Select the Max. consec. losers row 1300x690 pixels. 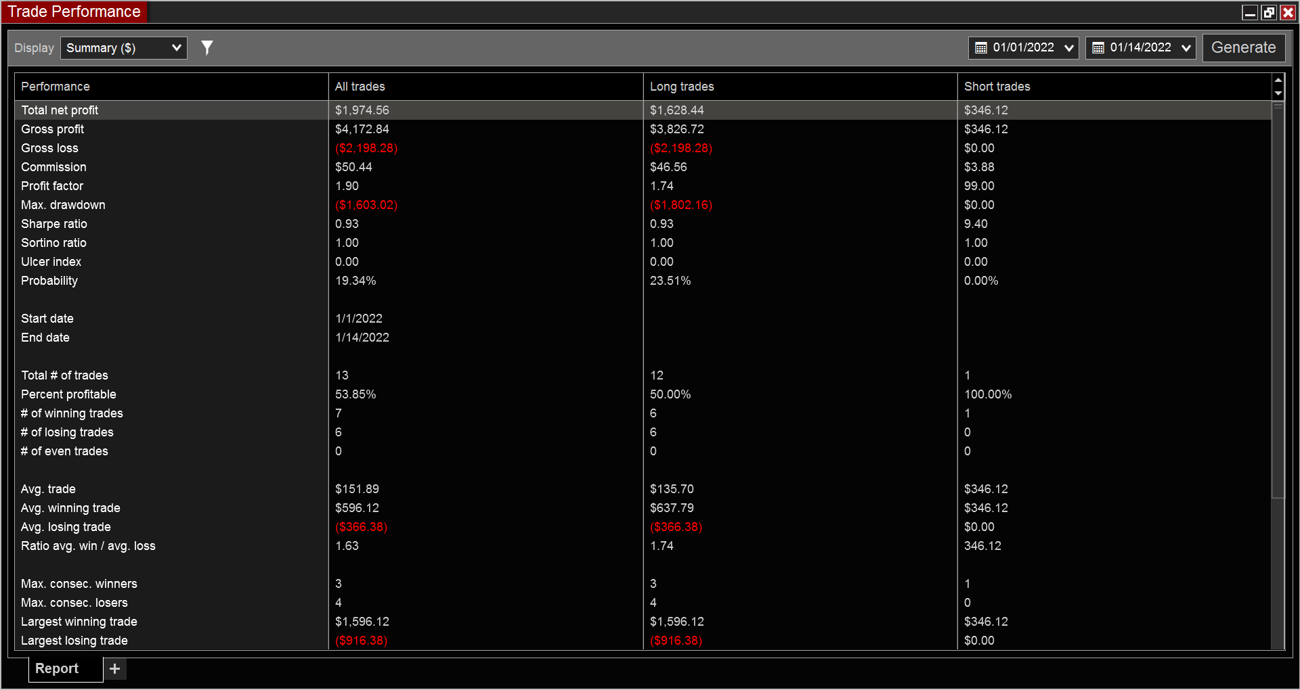click(x=643, y=603)
